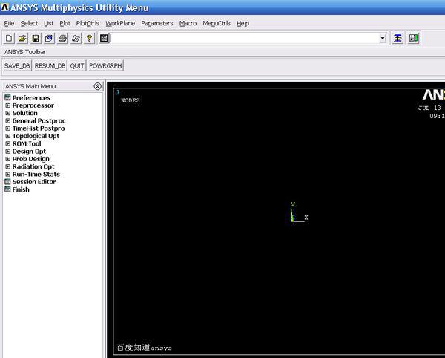Expand the Preprocessor plus box
Screen dimensions: 445x358
coord(8,105)
